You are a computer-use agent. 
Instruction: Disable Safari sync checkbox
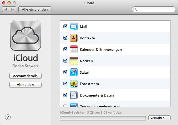tap(65, 72)
